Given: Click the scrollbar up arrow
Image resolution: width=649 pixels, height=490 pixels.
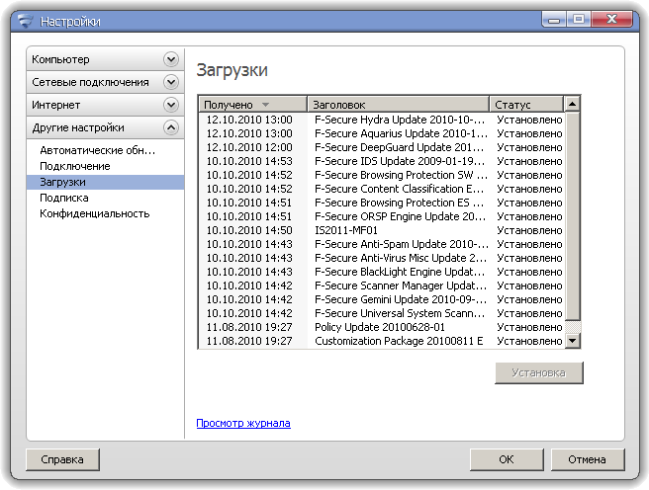Looking at the screenshot, I should (x=573, y=104).
